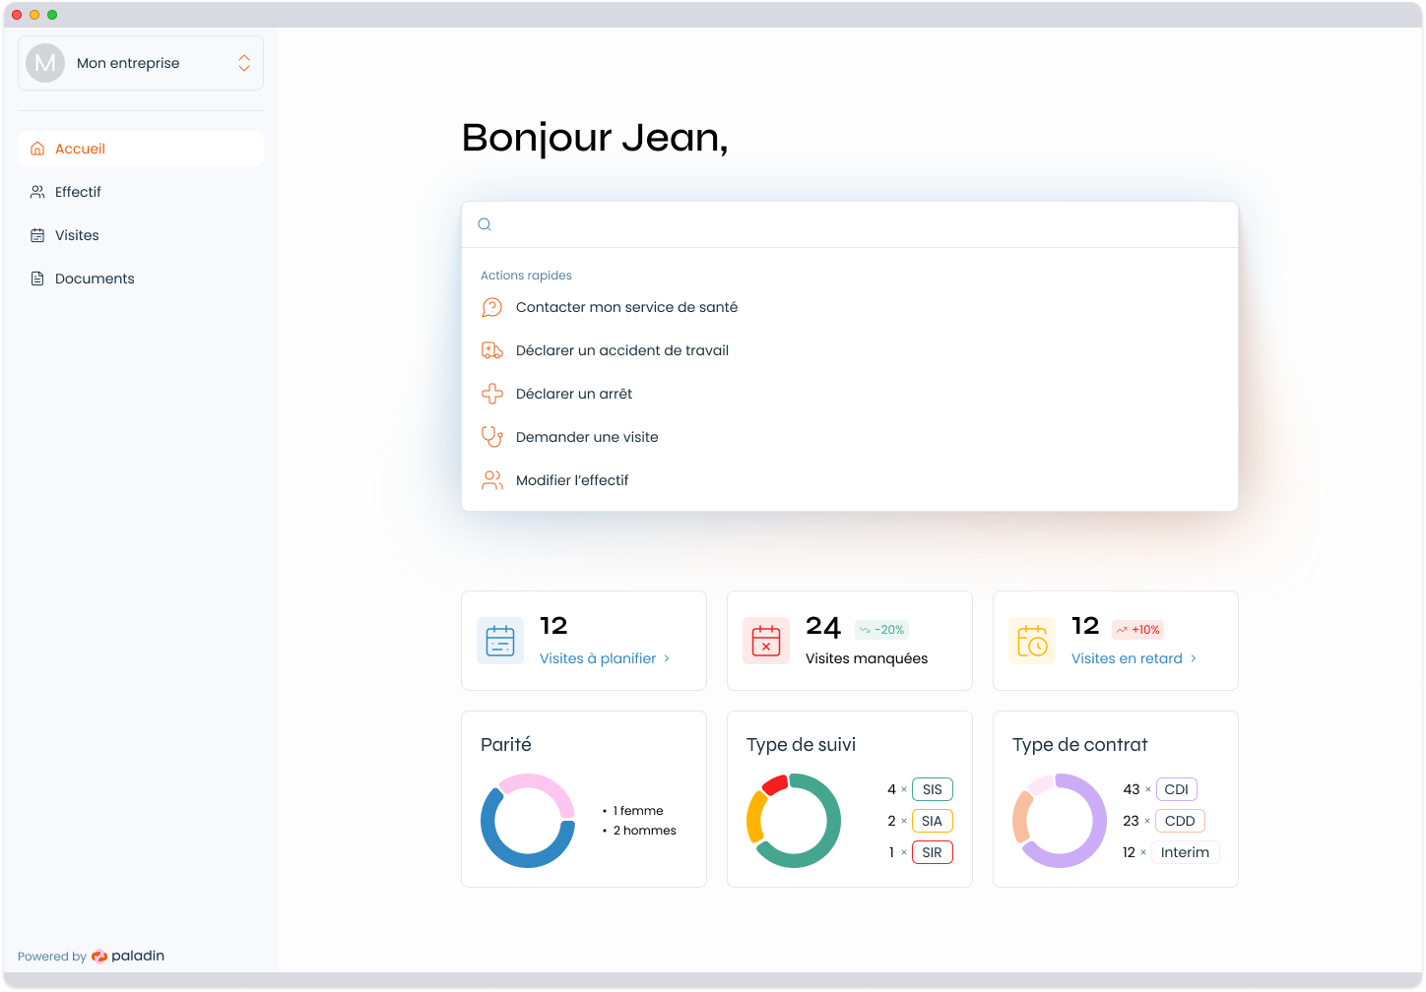Image resolution: width=1426 pixels, height=992 pixels.
Task: Click the speech bubble icon for contacting health service
Action: (x=491, y=307)
